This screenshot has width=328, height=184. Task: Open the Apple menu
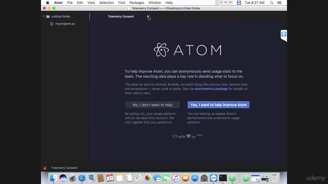click(47, 3)
